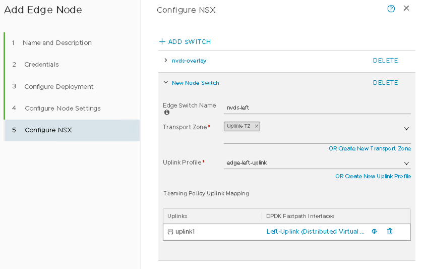Go to step 3 Configure Deployment

click(59, 87)
